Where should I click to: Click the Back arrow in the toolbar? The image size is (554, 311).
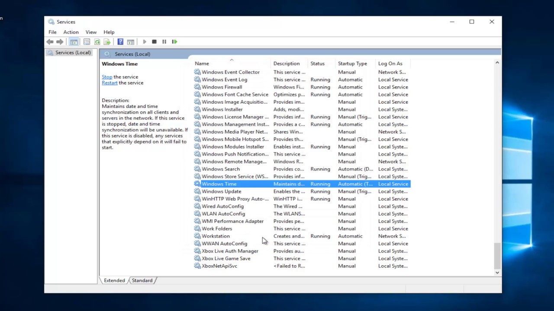tap(50, 42)
